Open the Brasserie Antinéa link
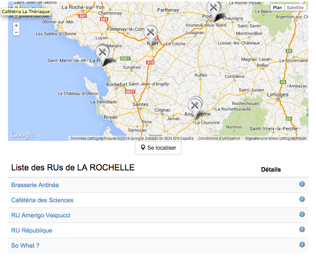Viewport: 316px width, 262px height. pos(35,185)
